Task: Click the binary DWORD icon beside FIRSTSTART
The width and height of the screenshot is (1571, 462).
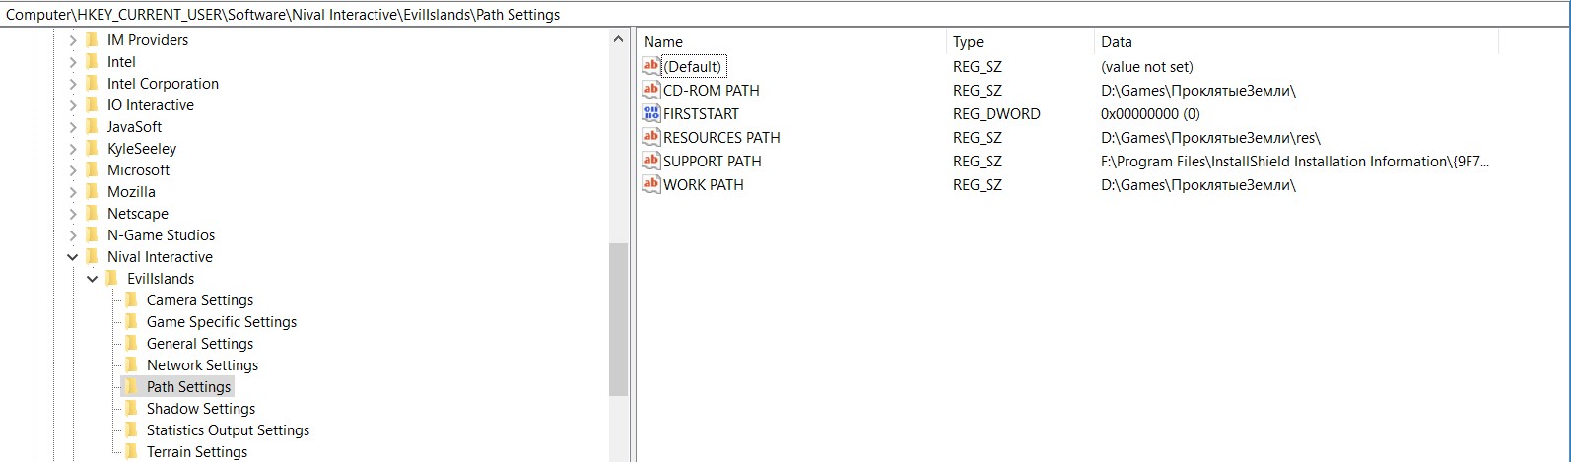Action: pos(650,113)
